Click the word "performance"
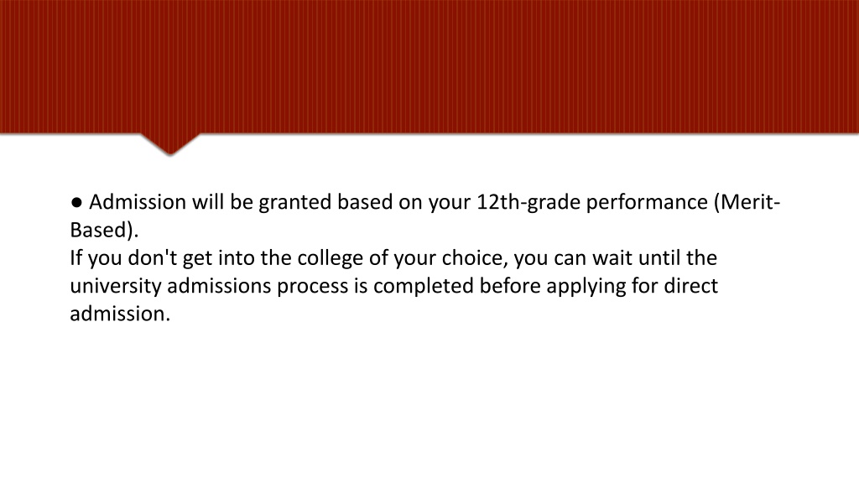The image size is (859, 483). pos(647,204)
